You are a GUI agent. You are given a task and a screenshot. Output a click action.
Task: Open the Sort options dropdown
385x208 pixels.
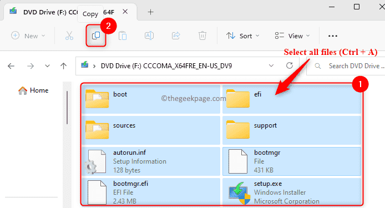click(x=242, y=36)
